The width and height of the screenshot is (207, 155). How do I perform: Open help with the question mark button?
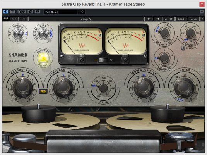(x=202, y=19)
